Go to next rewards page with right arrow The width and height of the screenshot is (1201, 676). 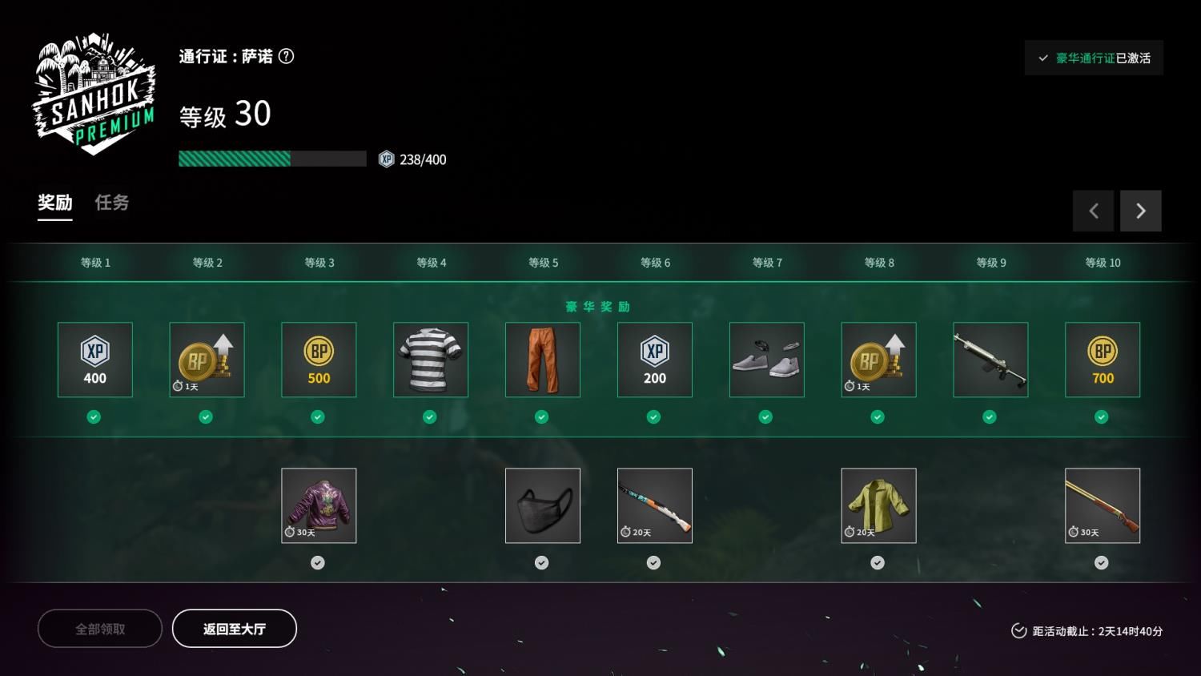pos(1141,211)
